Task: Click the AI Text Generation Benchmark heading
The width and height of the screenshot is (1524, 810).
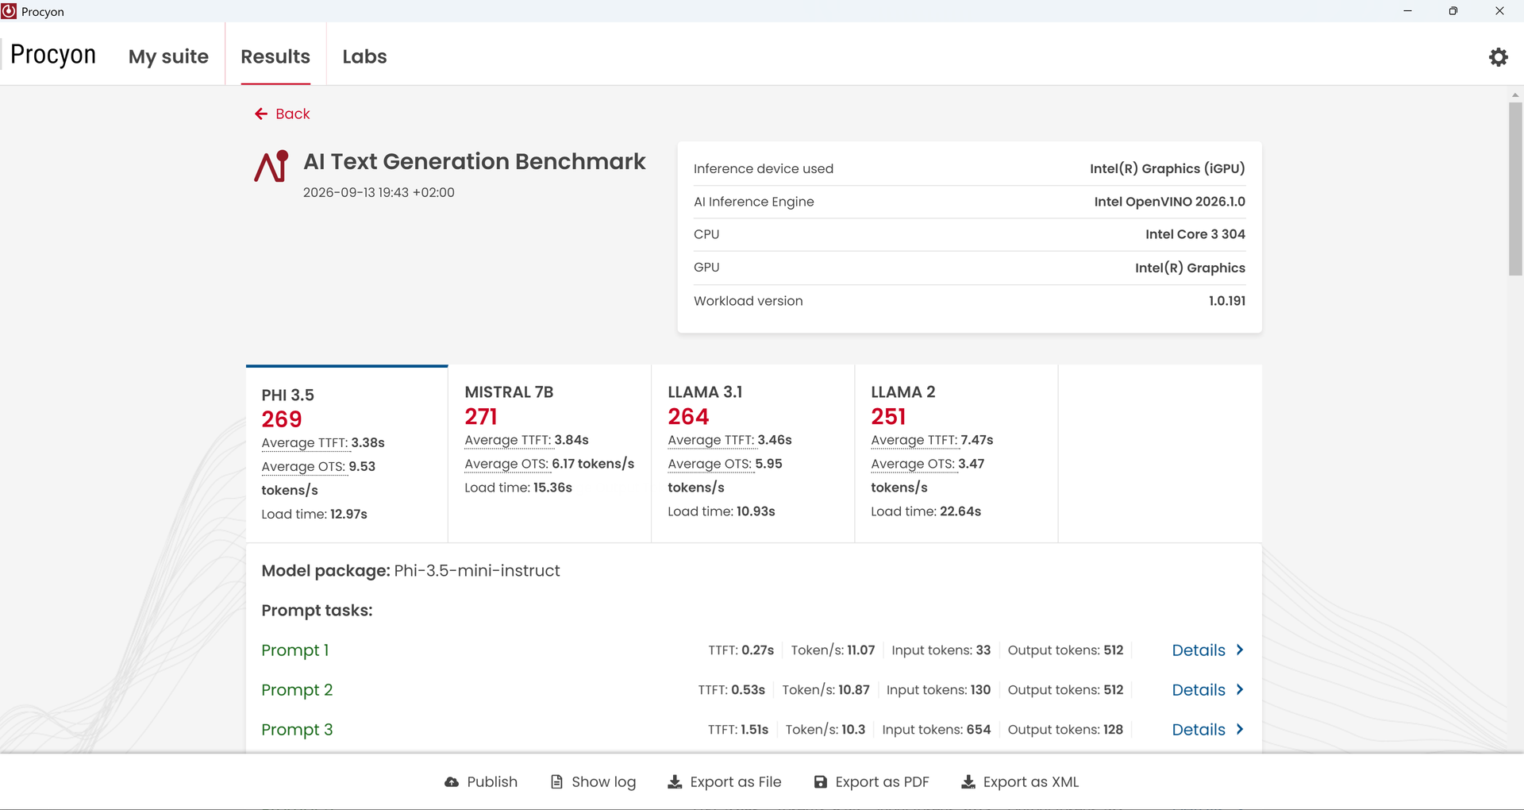Action: click(475, 161)
